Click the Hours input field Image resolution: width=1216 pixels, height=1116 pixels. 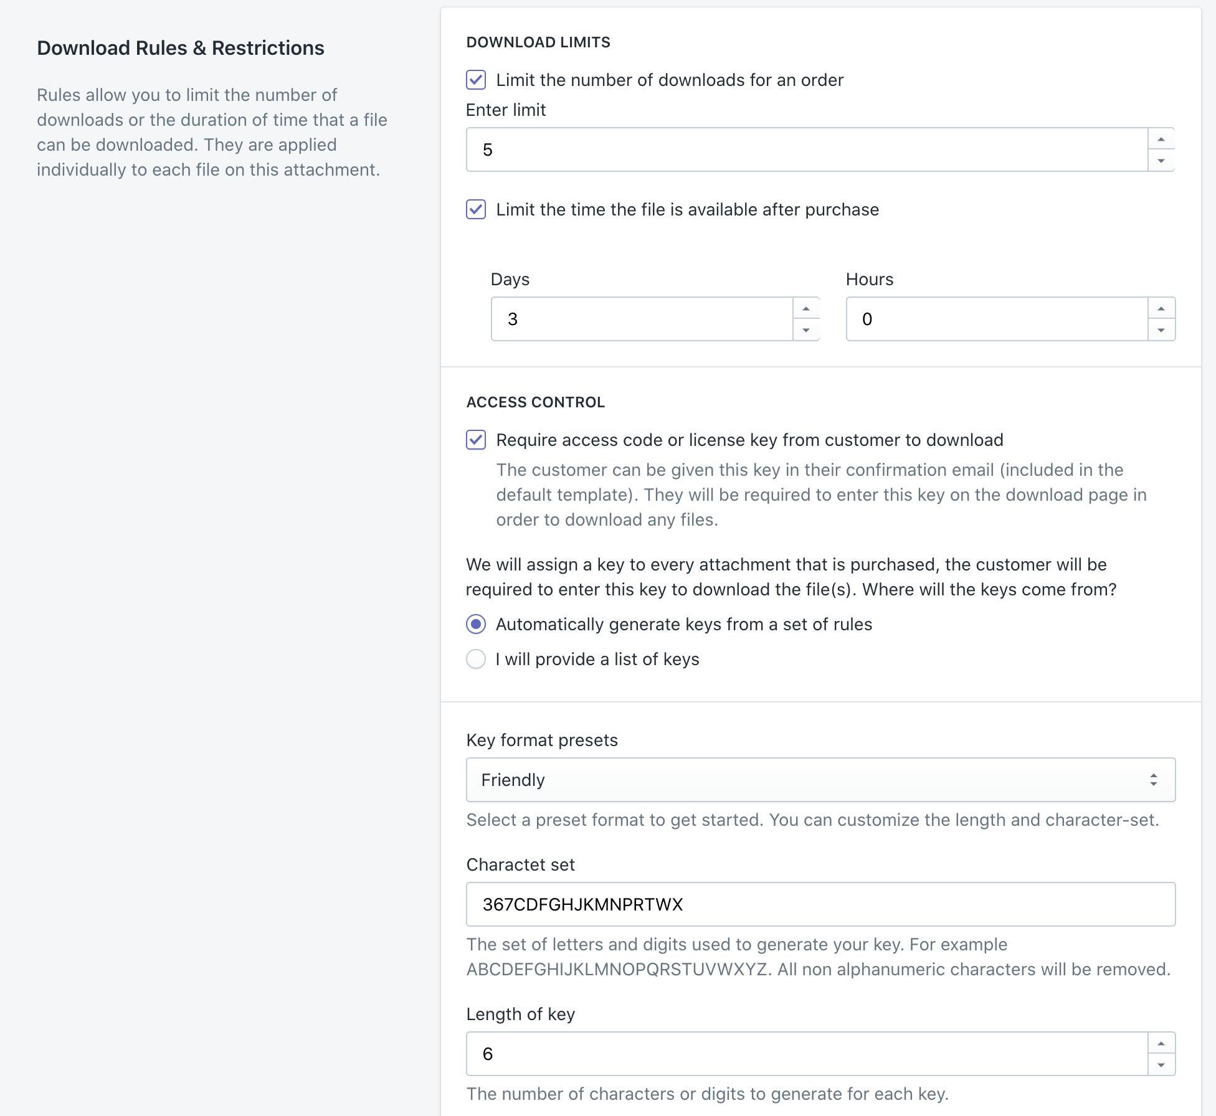pyautogui.click(x=997, y=319)
